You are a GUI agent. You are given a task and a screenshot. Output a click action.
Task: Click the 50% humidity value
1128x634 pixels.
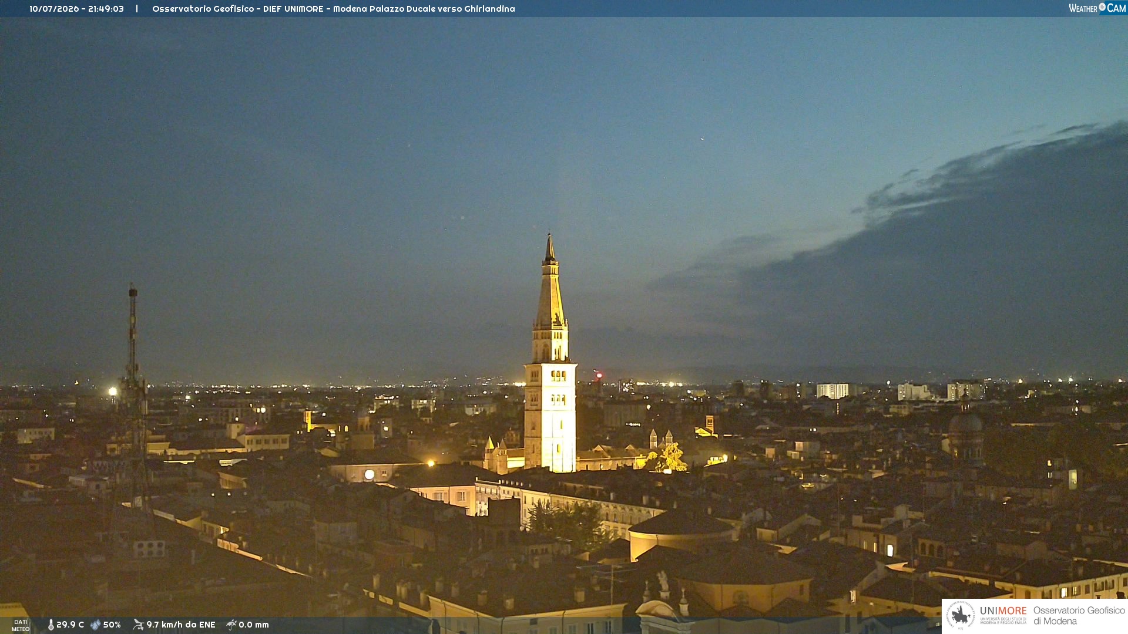112,625
